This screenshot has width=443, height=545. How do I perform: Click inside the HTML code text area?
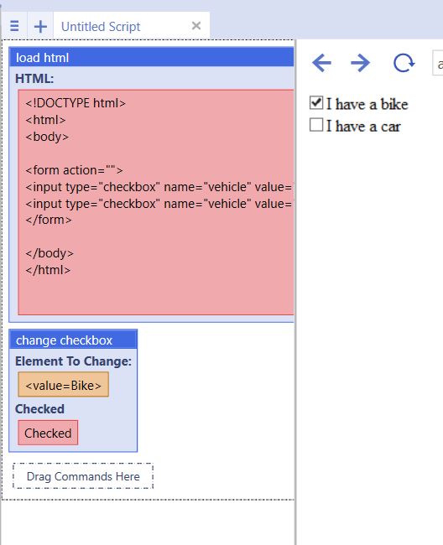point(156,202)
